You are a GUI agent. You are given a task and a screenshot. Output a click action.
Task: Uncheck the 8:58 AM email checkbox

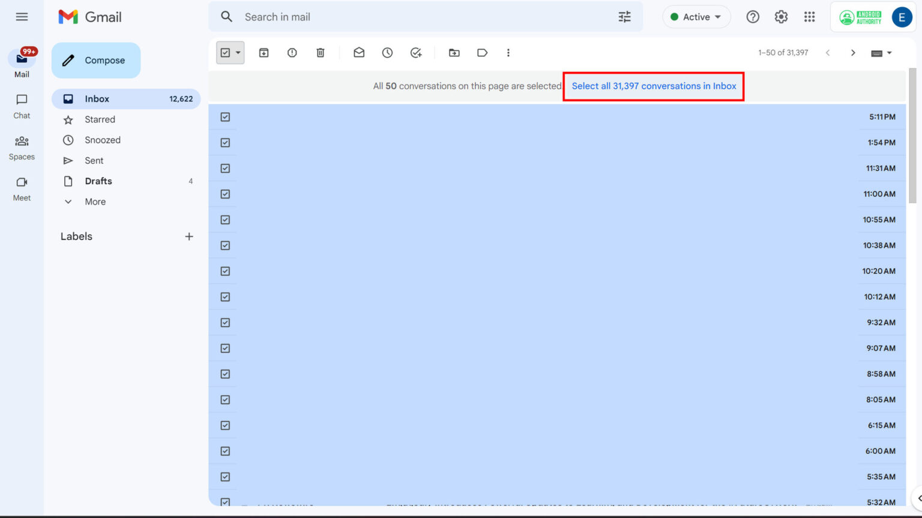coord(225,374)
